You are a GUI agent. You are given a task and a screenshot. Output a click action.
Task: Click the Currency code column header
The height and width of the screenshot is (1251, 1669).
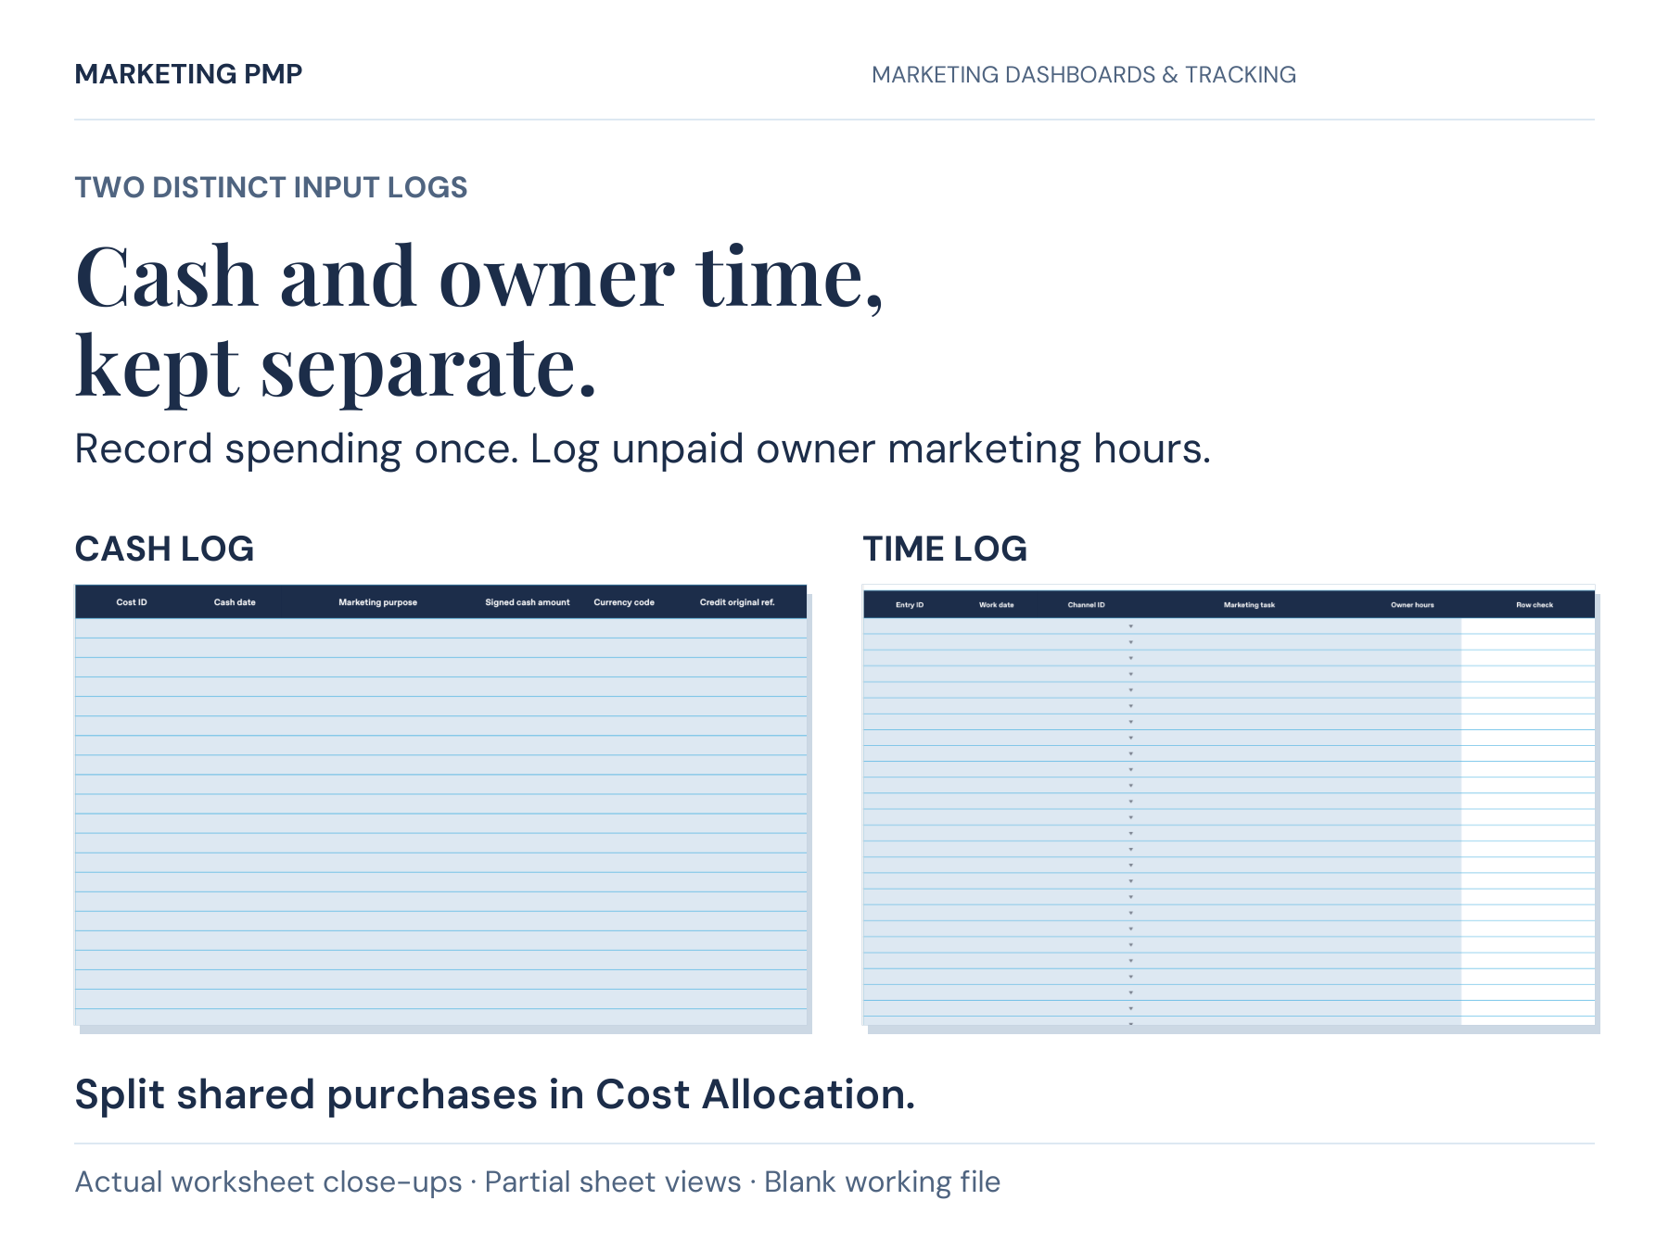point(624,602)
